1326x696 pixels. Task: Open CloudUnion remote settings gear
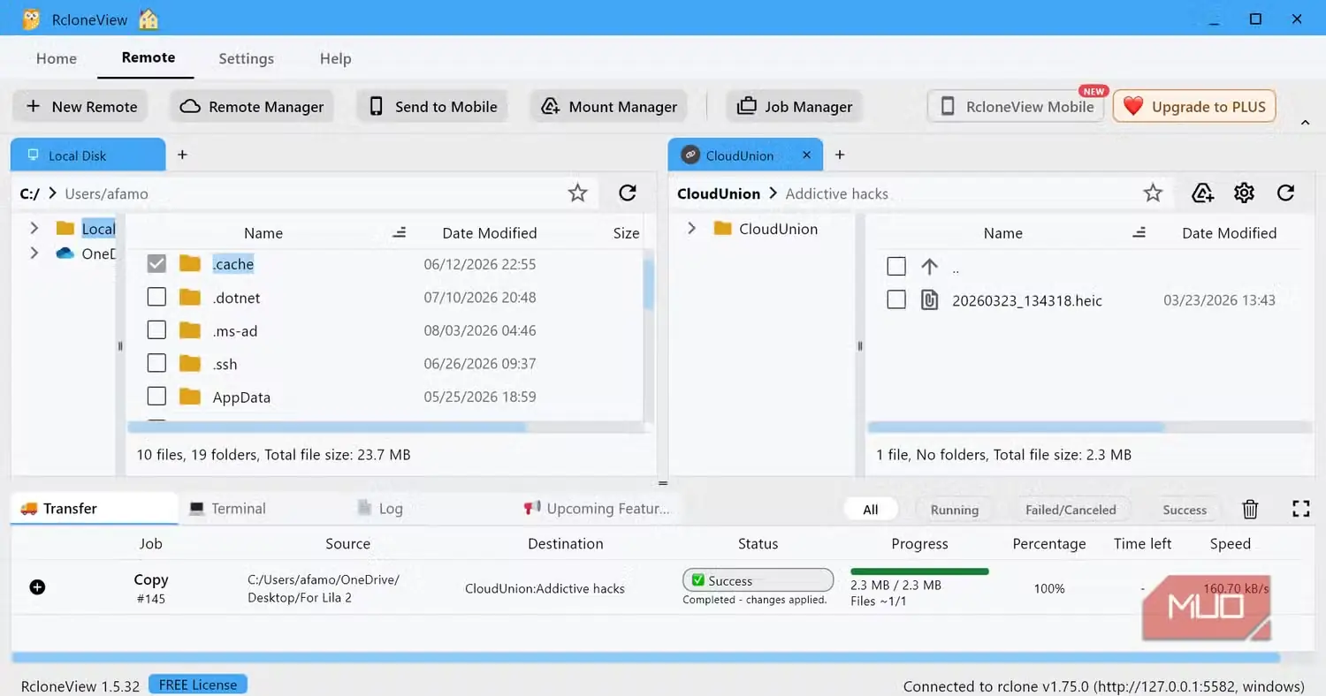(1244, 193)
